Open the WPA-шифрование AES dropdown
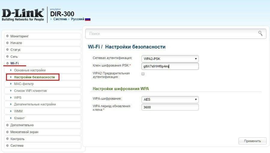The height and width of the screenshot is (153, 270). tap(170, 99)
